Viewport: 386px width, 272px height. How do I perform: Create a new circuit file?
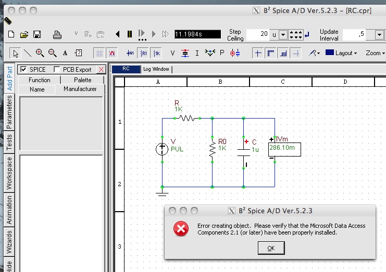pyautogui.click(x=11, y=34)
